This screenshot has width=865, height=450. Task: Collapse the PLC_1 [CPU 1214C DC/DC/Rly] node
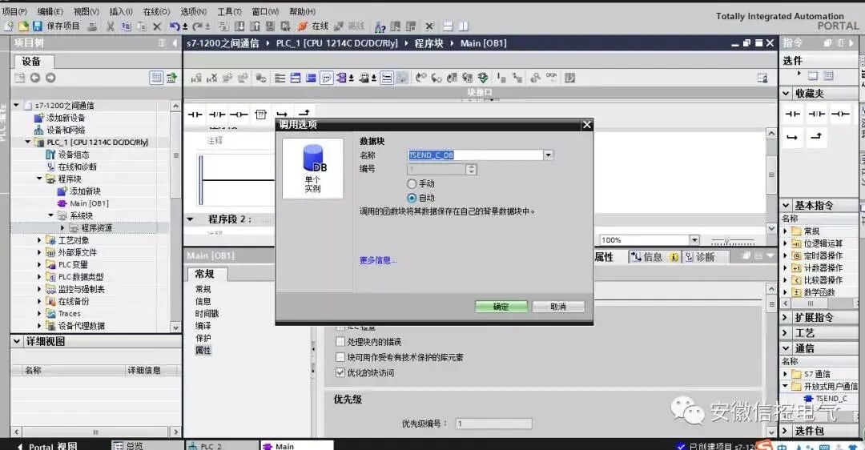(27, 143)
